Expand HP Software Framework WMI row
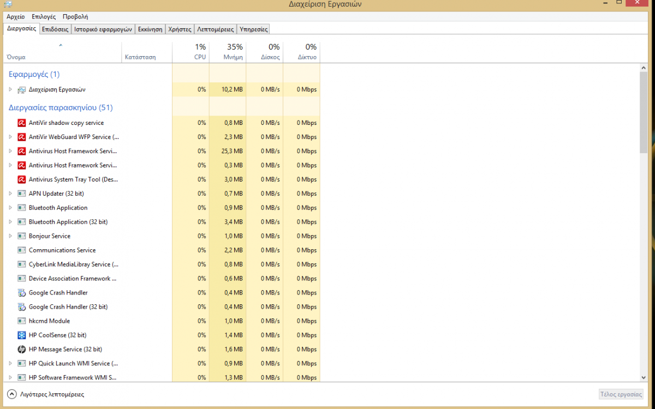The image size is (655, 409). coord(10,377)
